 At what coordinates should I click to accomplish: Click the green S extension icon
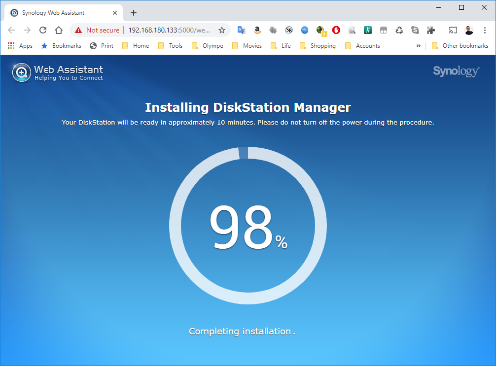click(x=368, y=30)
